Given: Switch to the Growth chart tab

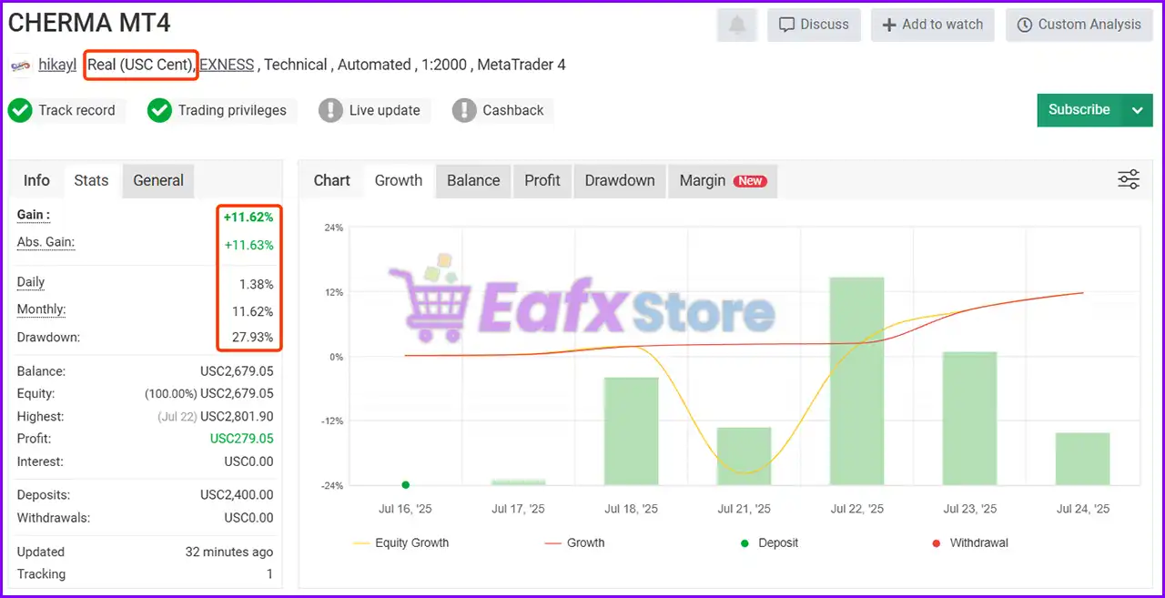Looking at the screenshot, I should click(399, 180).
